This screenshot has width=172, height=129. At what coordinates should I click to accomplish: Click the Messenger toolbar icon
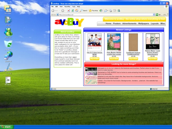(118, 11)
